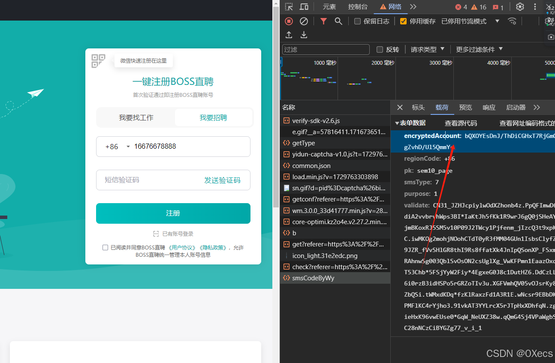Viewport: 555px width, 363px height.
Task: Enable the 反转 filter checkbox
Action: pos(380,50)
